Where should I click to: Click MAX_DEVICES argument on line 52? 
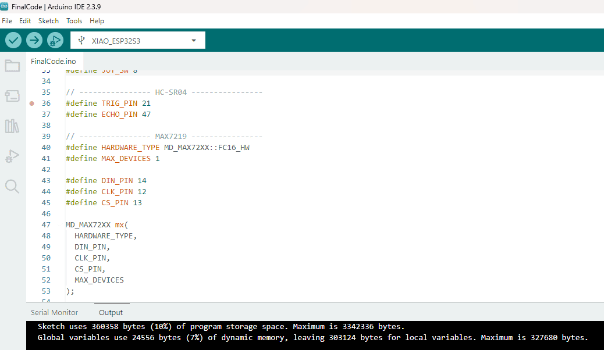point(99,280)
